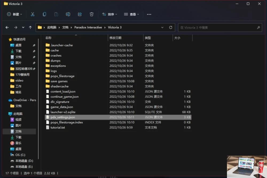The height and width of the screenshot is (178, 267).
Task: Open 视频 under 此电脑
Action: click(x=18, y=120)
